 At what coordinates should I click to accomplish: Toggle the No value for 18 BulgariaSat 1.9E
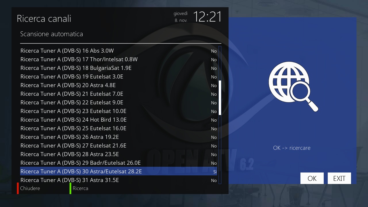tap(214, 68)
